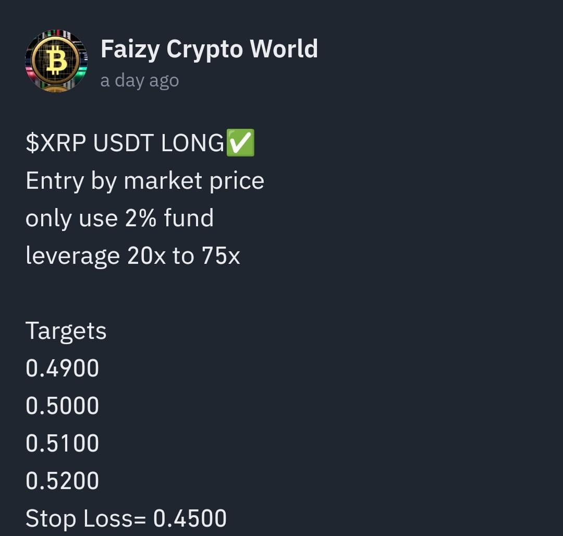Click the 'Entry by market price' line

click(x=145, y=180)
